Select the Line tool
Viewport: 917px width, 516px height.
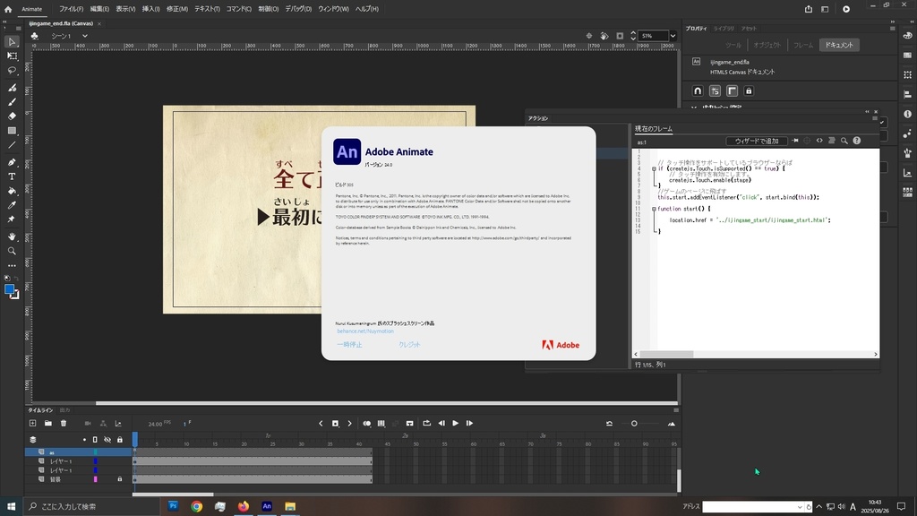click(x=12, y=144)
